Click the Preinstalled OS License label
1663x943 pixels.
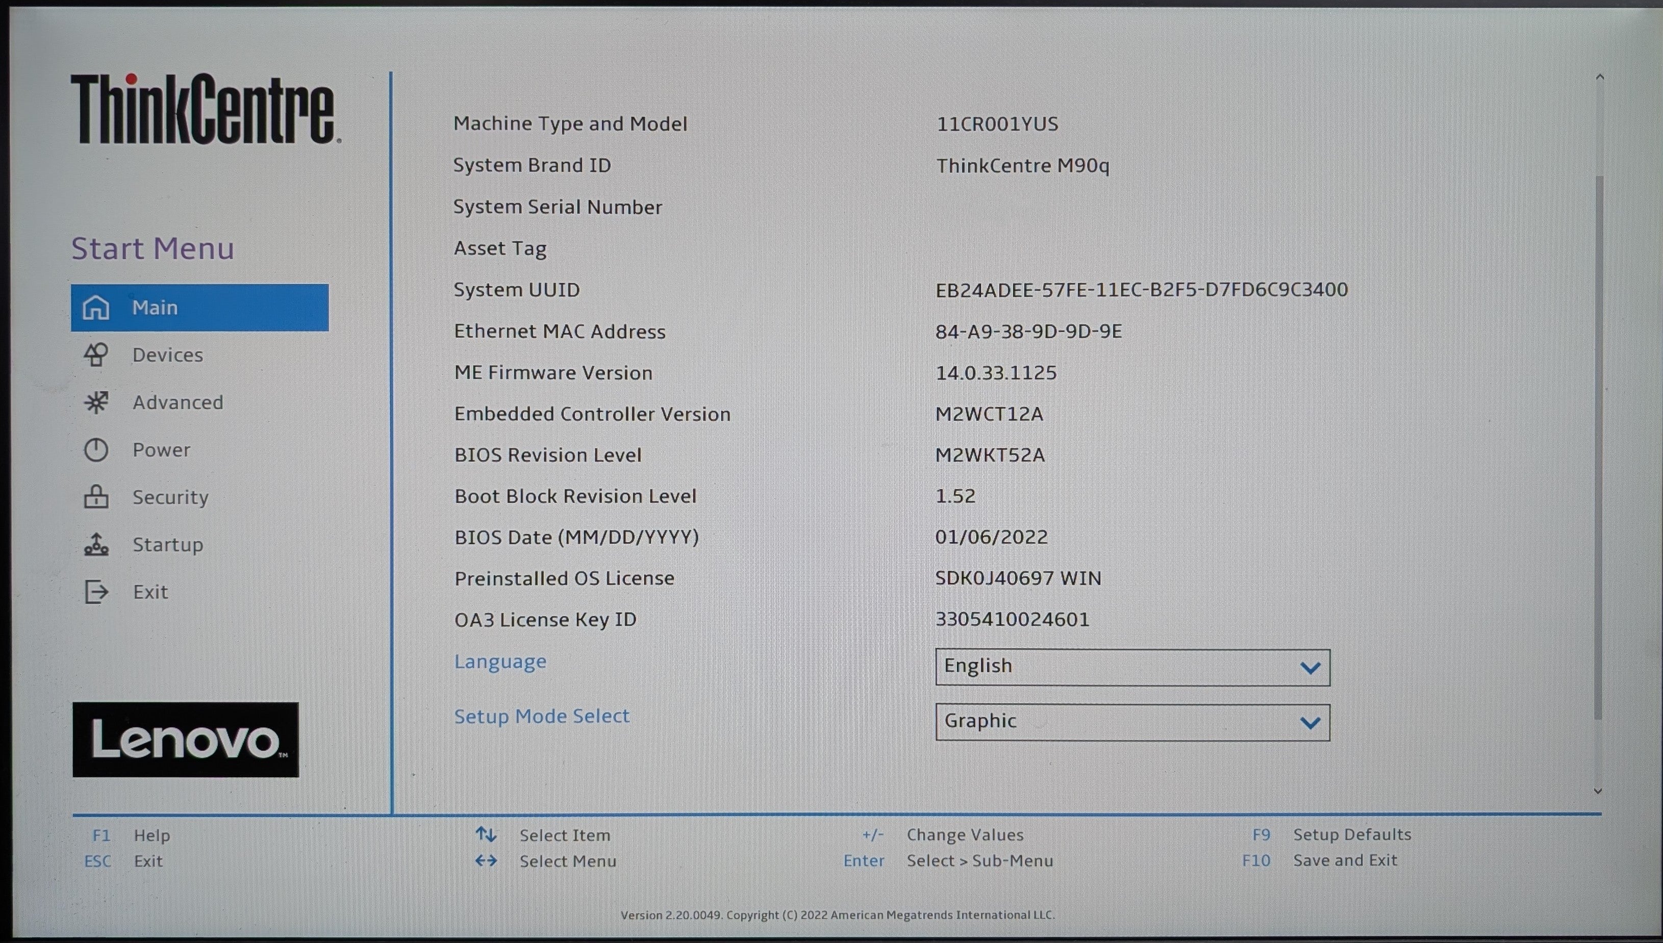click(x=564, y=578)
